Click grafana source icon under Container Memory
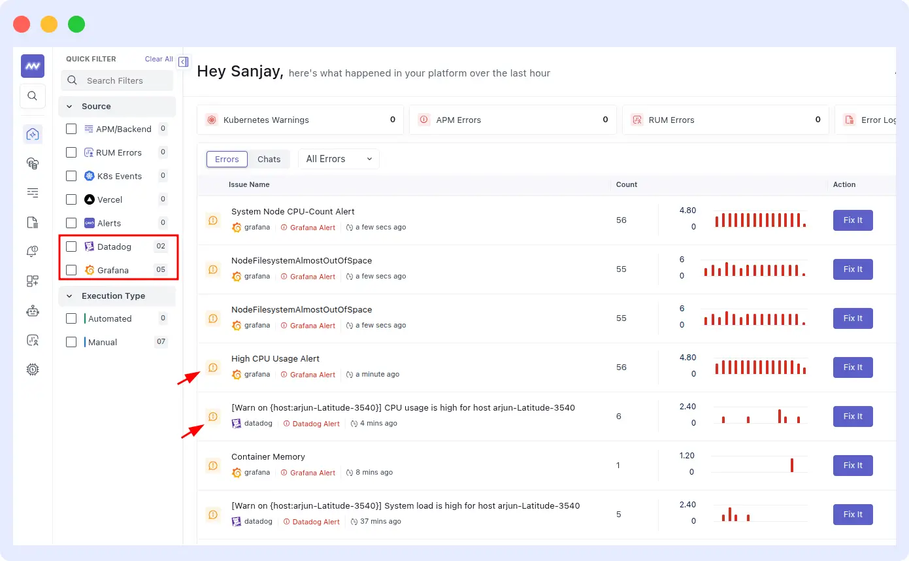The image size is (909, 561). click(237, 472)
